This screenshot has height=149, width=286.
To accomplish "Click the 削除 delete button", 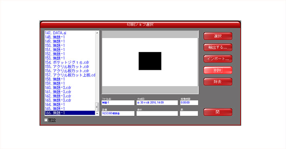I will point(218,70).
